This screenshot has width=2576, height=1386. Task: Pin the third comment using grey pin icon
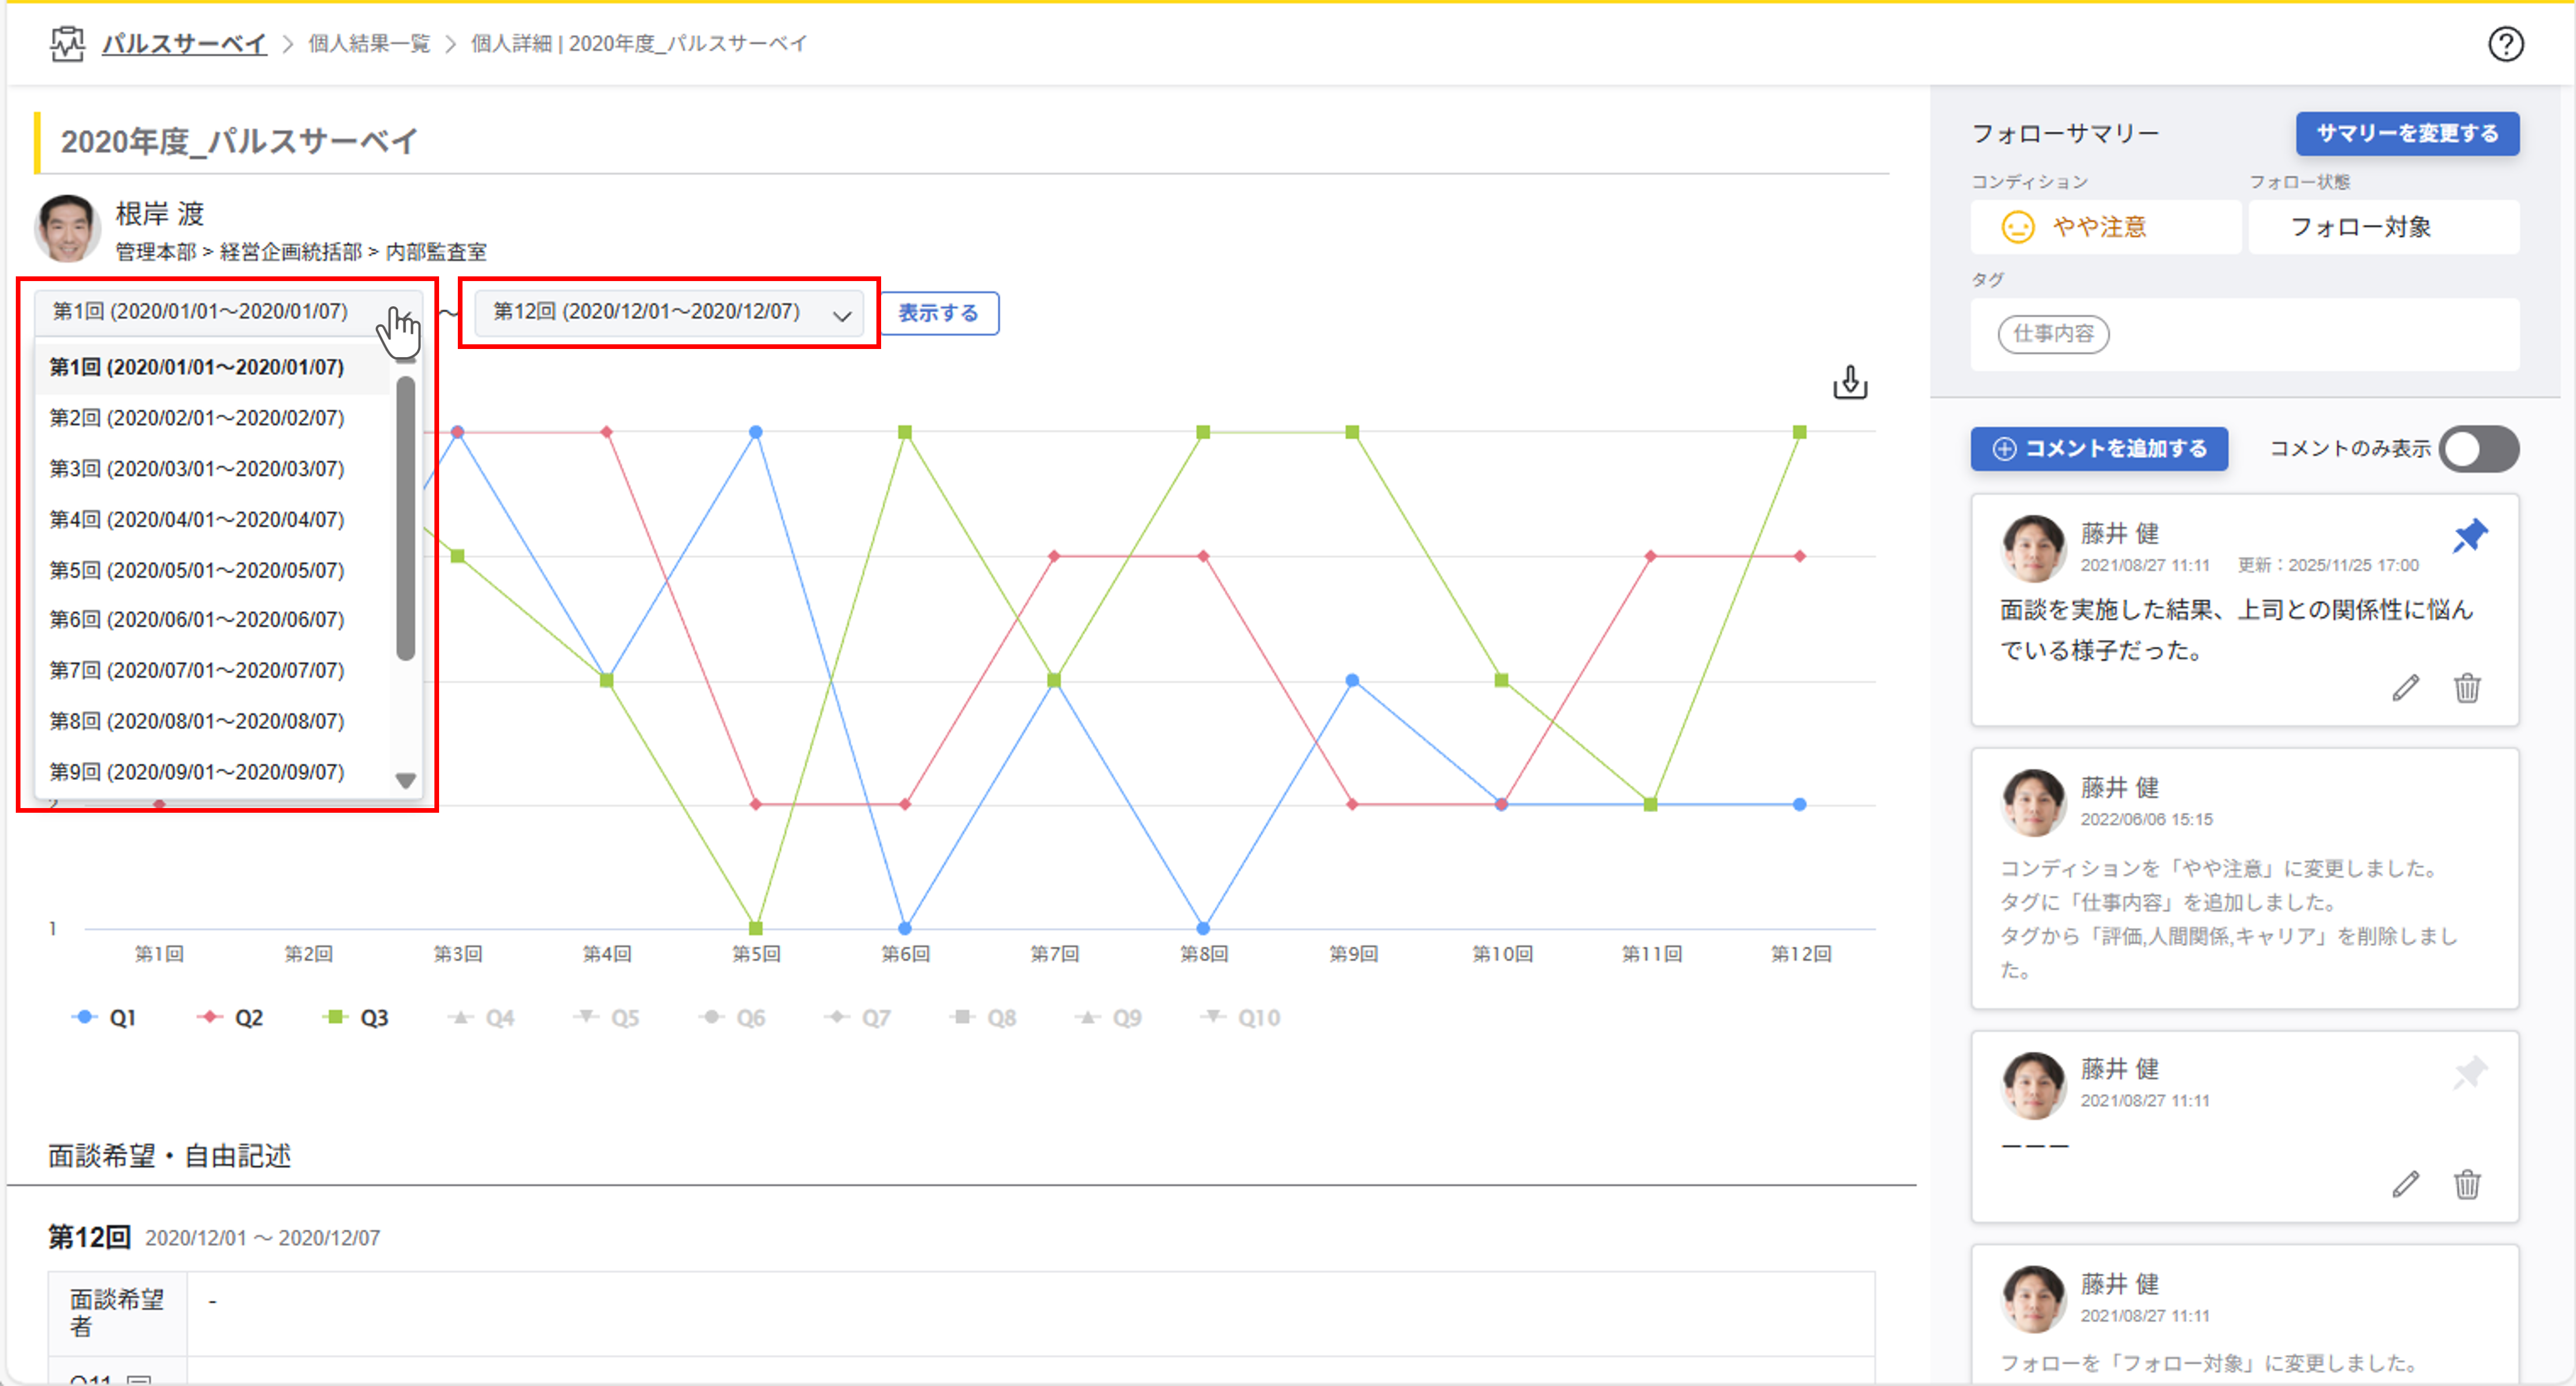[x=2469, y=1073]
